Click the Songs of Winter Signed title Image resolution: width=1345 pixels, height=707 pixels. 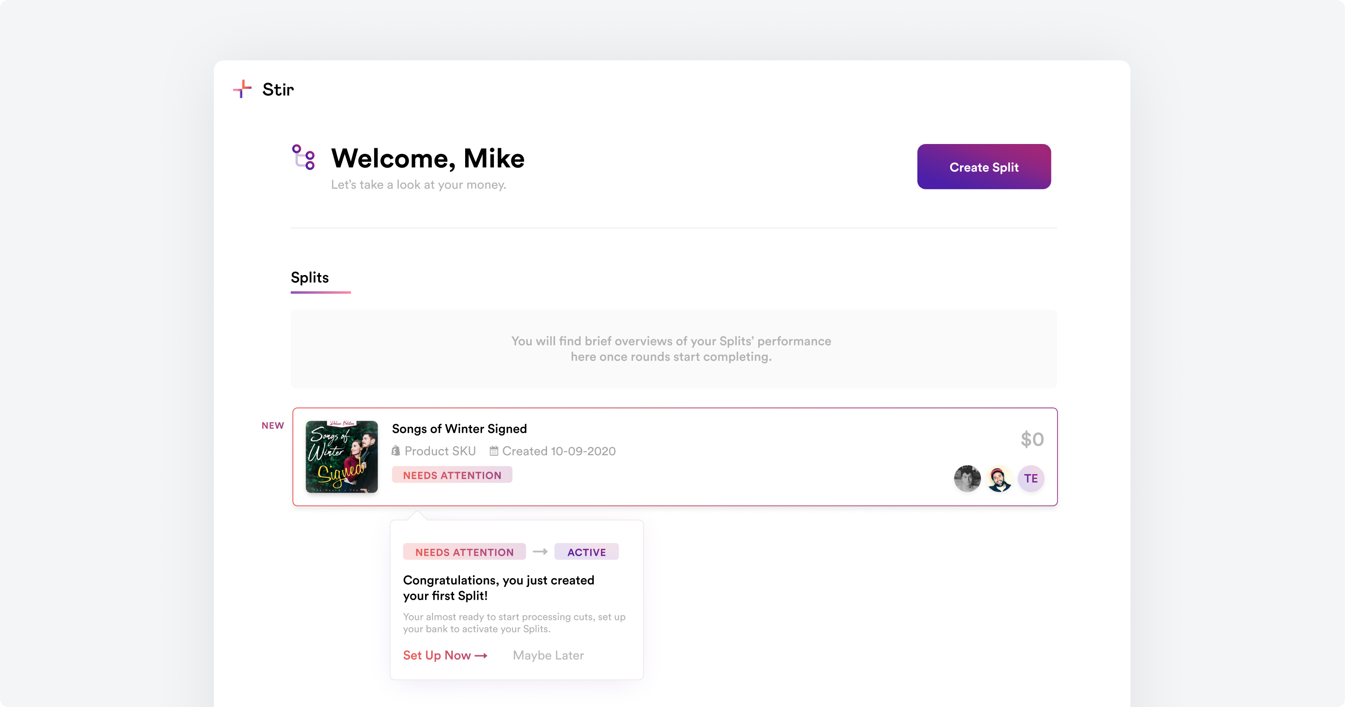[459, 429]
